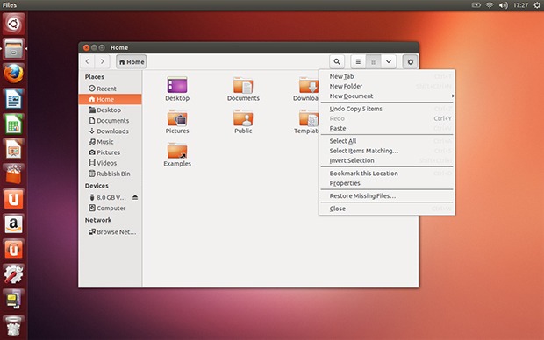Choose Undo Copy 5 items

click(387, 109)
